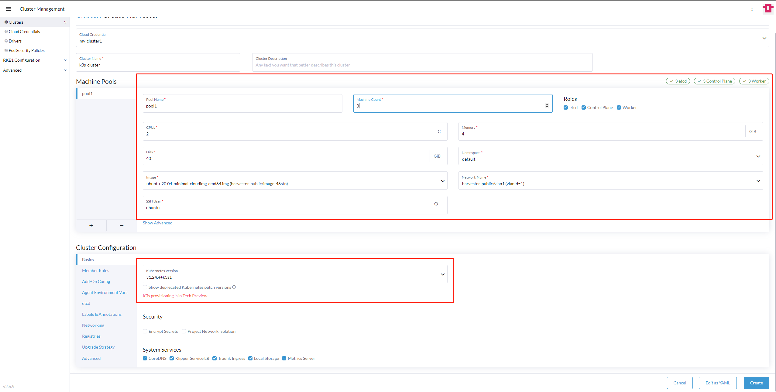Disable the Klipper Service LB checkbox
The height and width of the screenshot is (392, 776).
coord(172,358)
